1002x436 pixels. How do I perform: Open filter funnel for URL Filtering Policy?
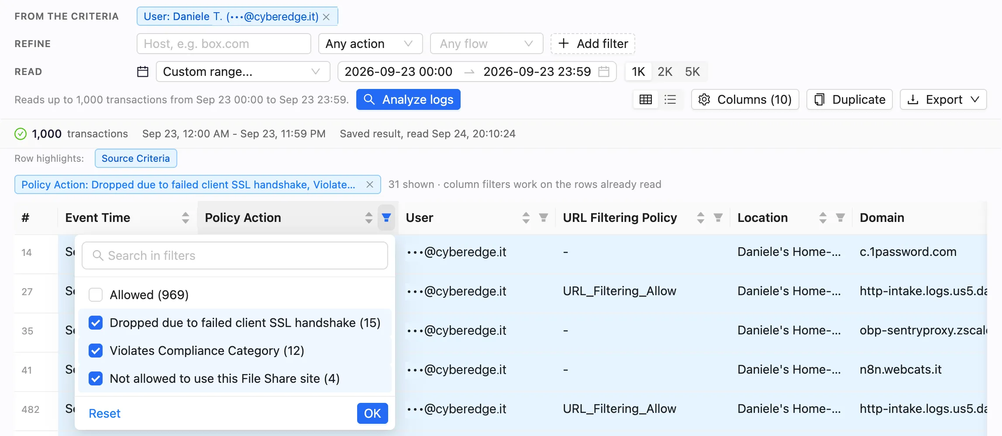718,218
